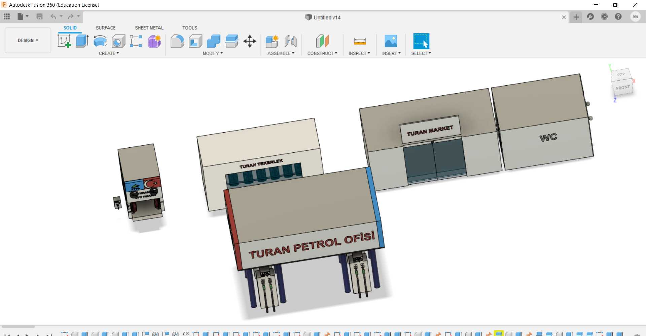The image size is (646, 336).
Task: Close the Untitled v14 document tab
Action: (564, 17)
